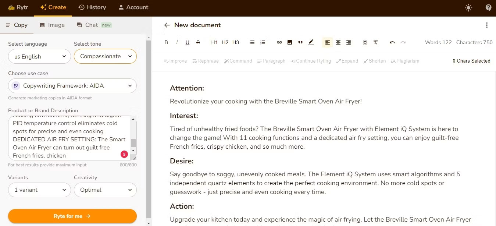Set Heading 2 style

pyautogui.click(x=225, y=42)
